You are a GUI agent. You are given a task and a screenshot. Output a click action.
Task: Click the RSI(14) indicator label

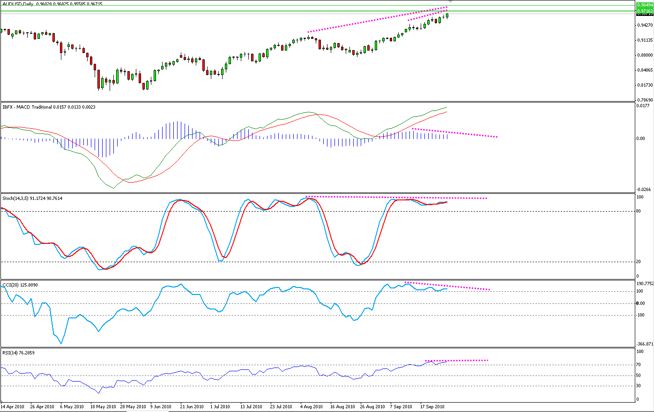[10, 353]
